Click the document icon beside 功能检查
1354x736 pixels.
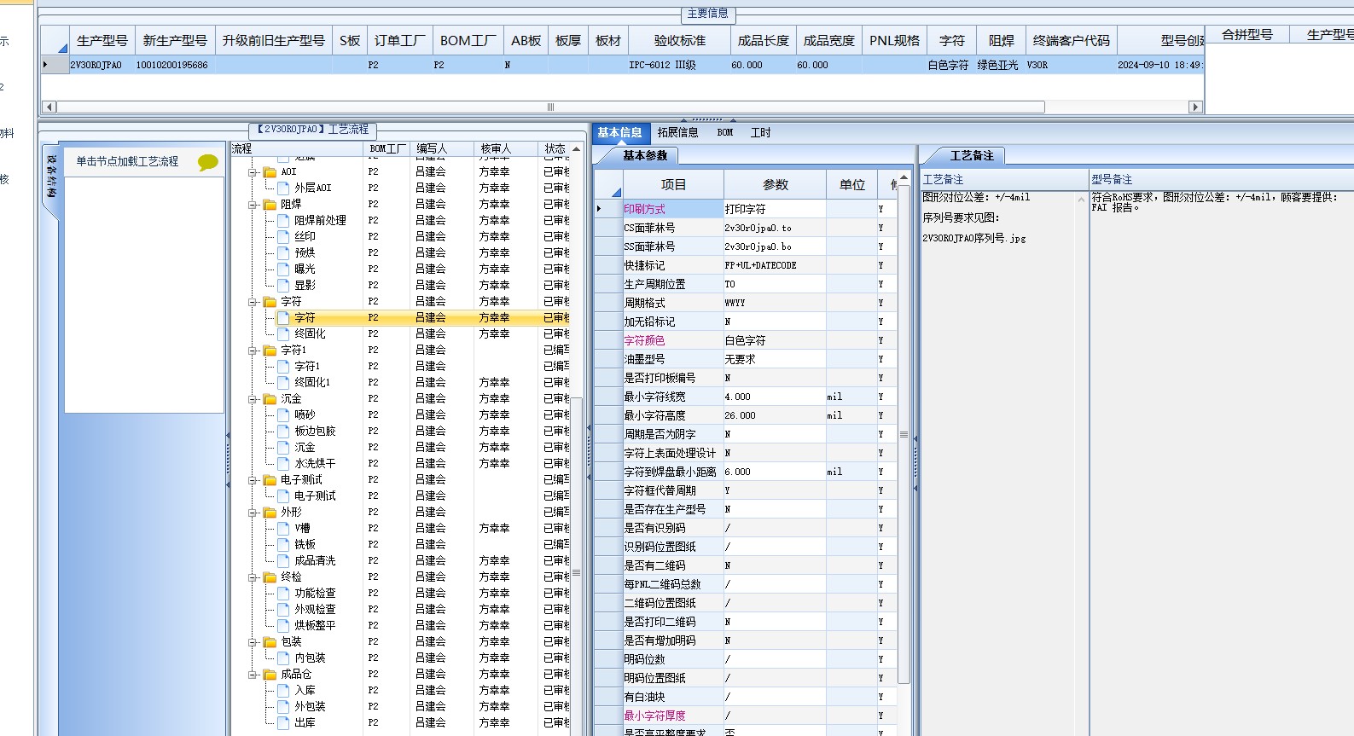click(x=283, y=593)
